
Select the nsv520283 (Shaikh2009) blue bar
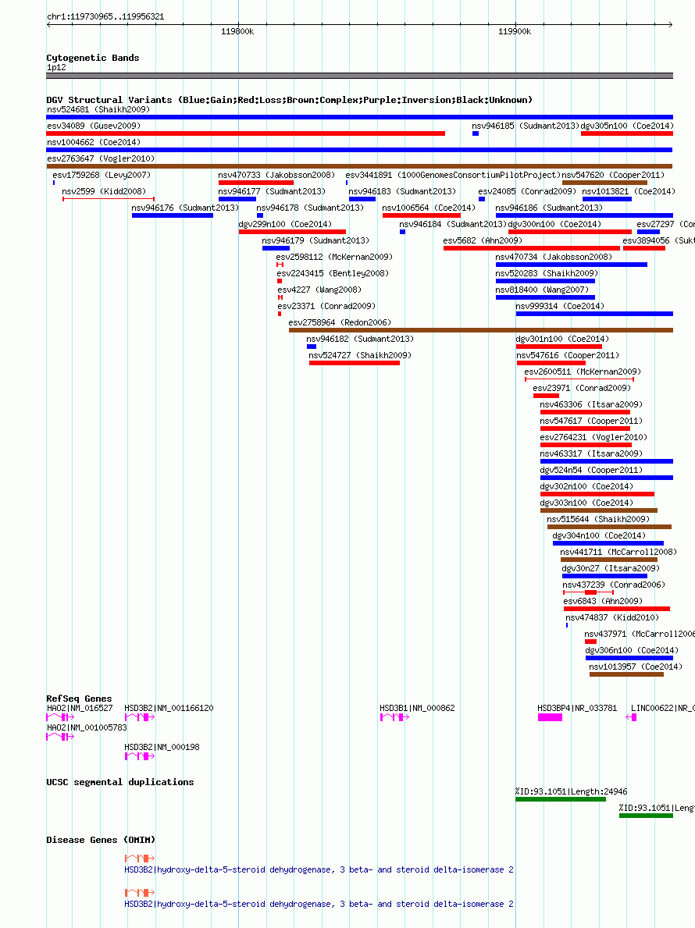pos(545,281)
